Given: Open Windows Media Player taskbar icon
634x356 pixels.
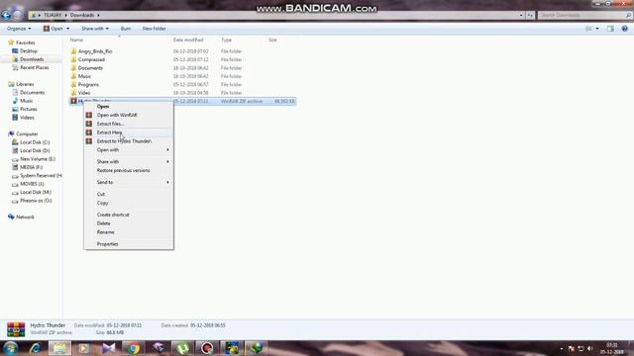Looking at the screenshot, I should point(83,348).
